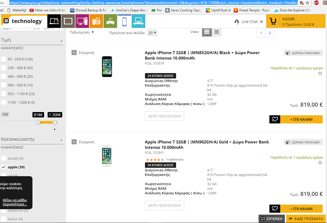The width and height of the screenshot is (327, 223).
Task: Add black iPhone 7 to wishlist
Action: [x=275, y=119]
